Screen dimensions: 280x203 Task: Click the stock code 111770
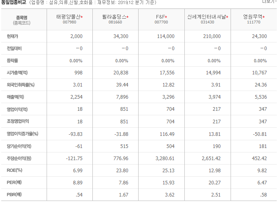pos(254,22)
